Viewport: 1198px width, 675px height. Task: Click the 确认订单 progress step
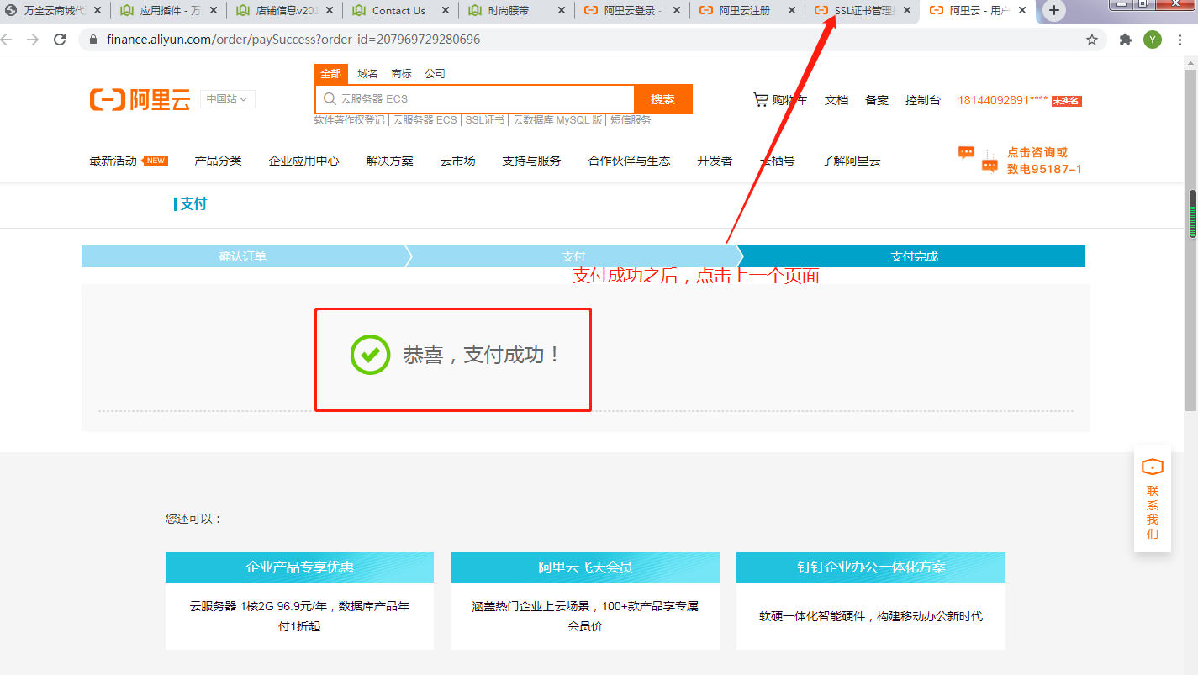pyautogui.click(x=243, y=256)
